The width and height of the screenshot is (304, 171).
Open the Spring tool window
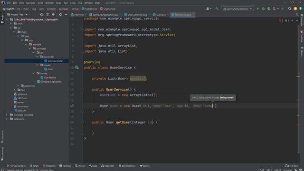click(144, 166)
